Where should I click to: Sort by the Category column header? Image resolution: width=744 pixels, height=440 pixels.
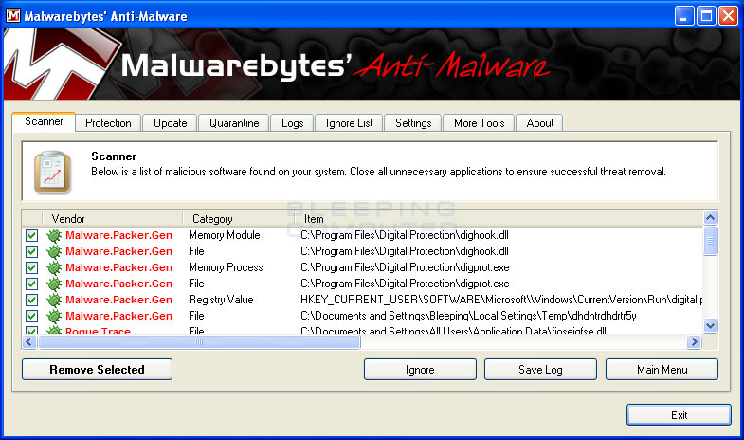239,219
